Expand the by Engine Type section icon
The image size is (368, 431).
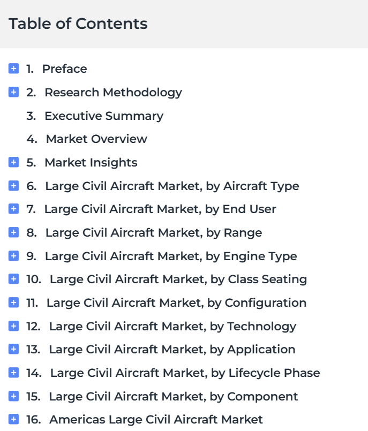tap(13, 256)
